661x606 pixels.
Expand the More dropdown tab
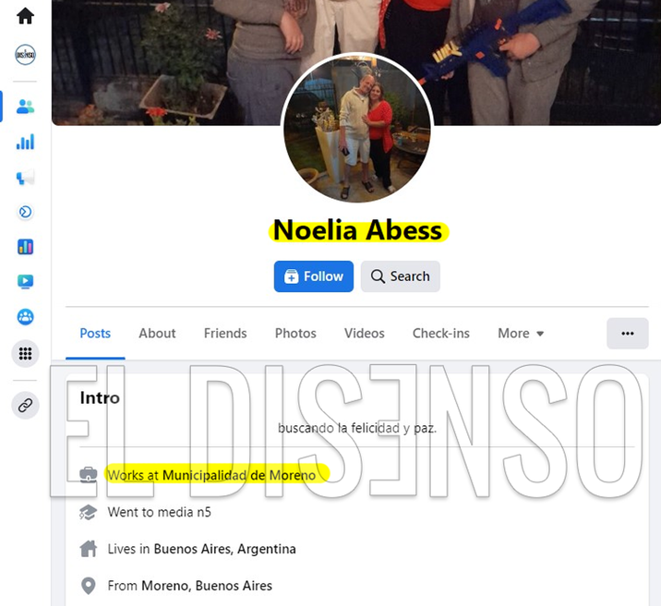click(521, 333)
